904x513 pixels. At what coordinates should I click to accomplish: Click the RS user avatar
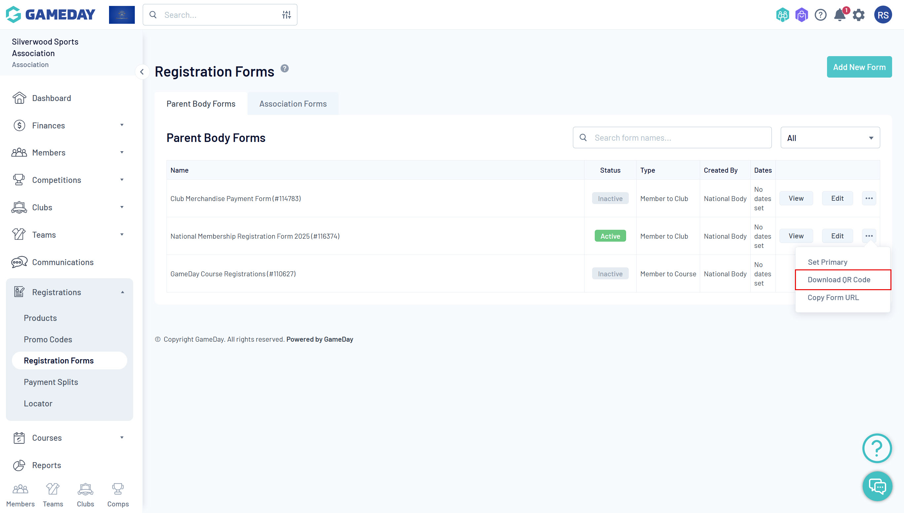883,15
